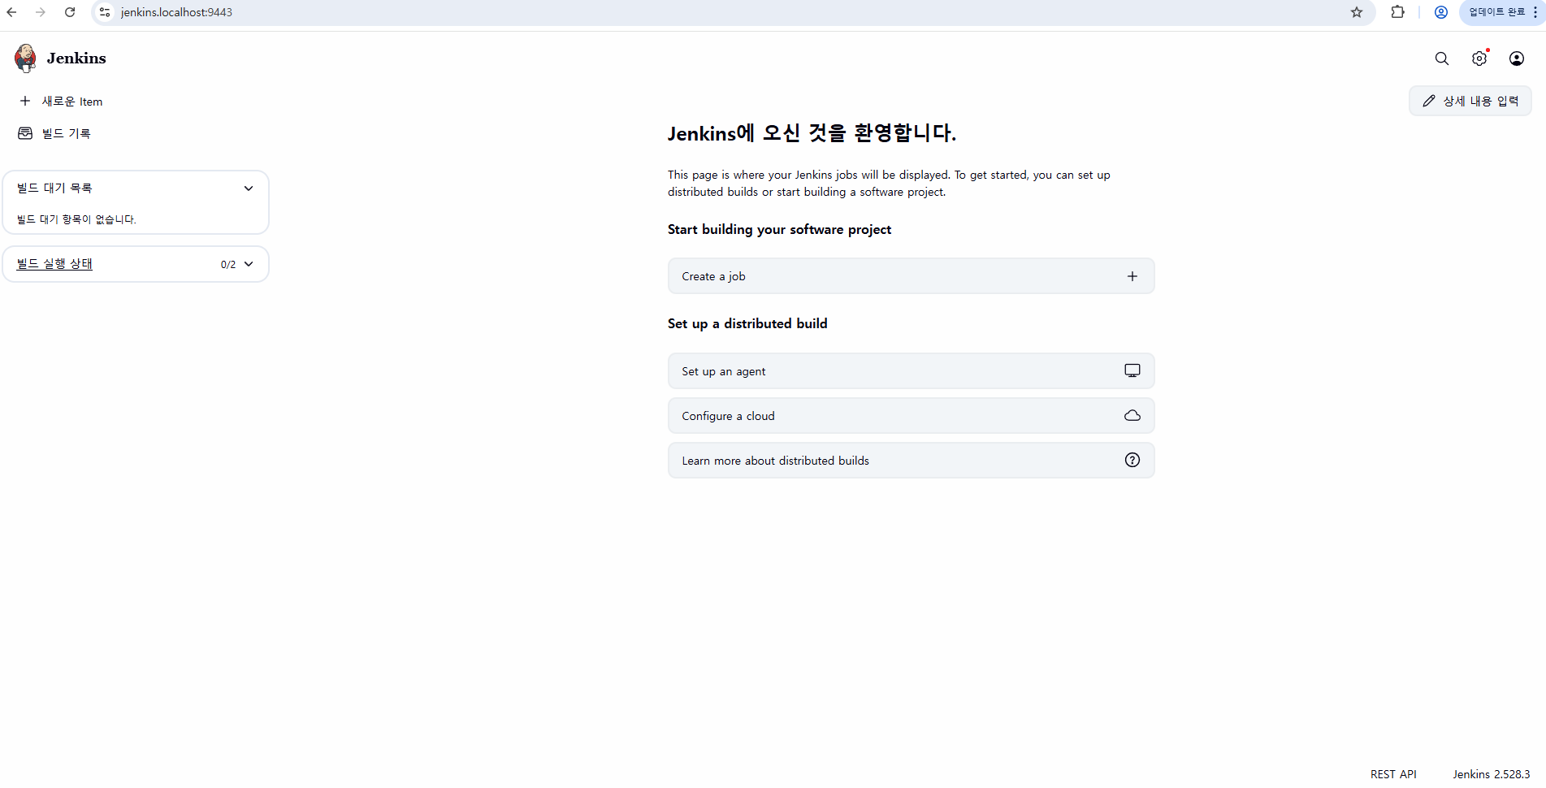Reload the page with the refresh icon
Screen dimensions: 1546x788
70,12
